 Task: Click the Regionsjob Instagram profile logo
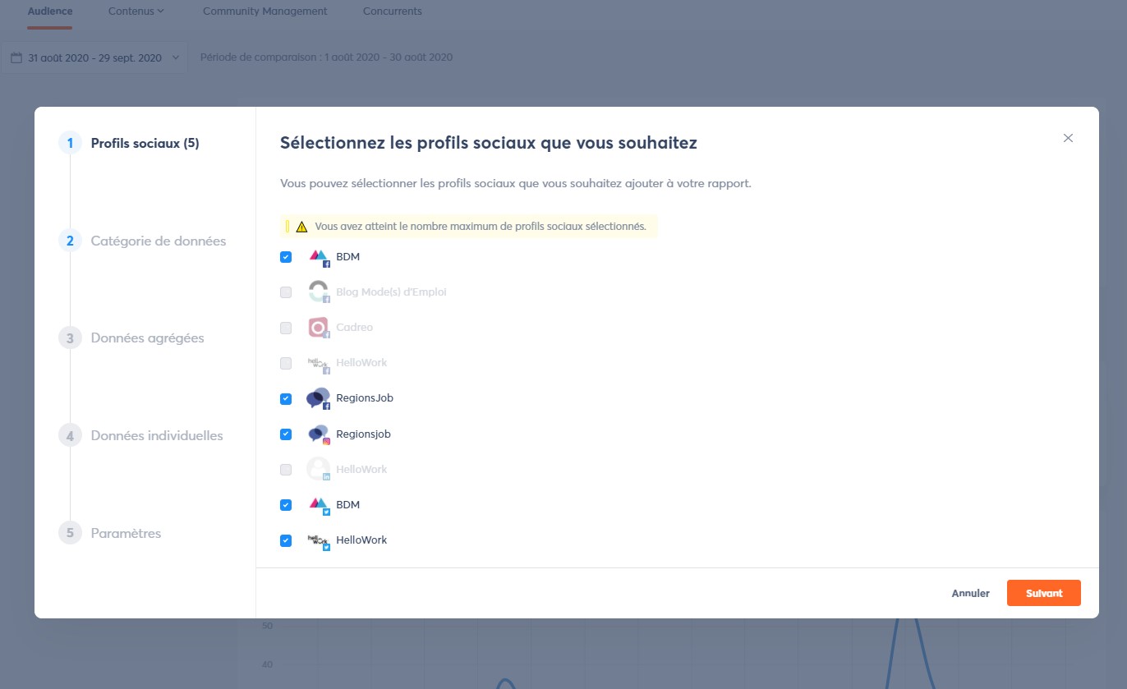pyautogui.click(x=319, y=434)
